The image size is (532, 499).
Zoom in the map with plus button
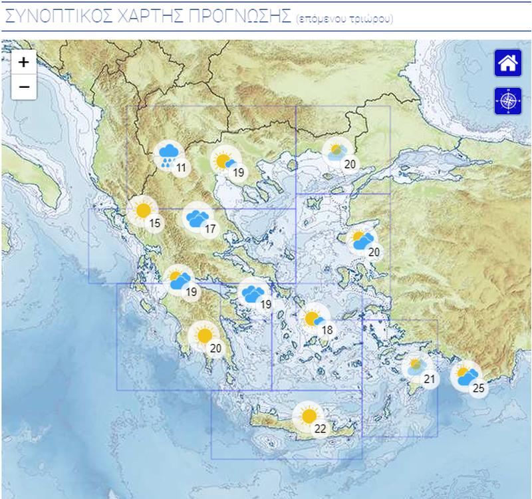click(24, 62)
